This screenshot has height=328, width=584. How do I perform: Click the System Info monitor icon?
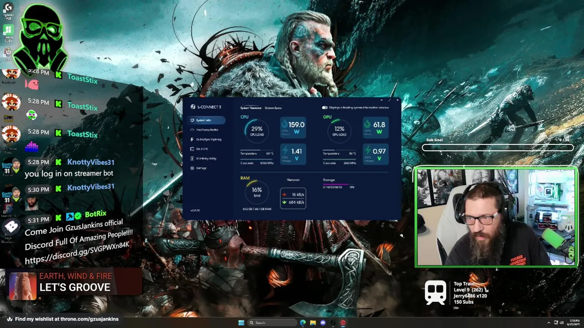(x=192, y=120)
